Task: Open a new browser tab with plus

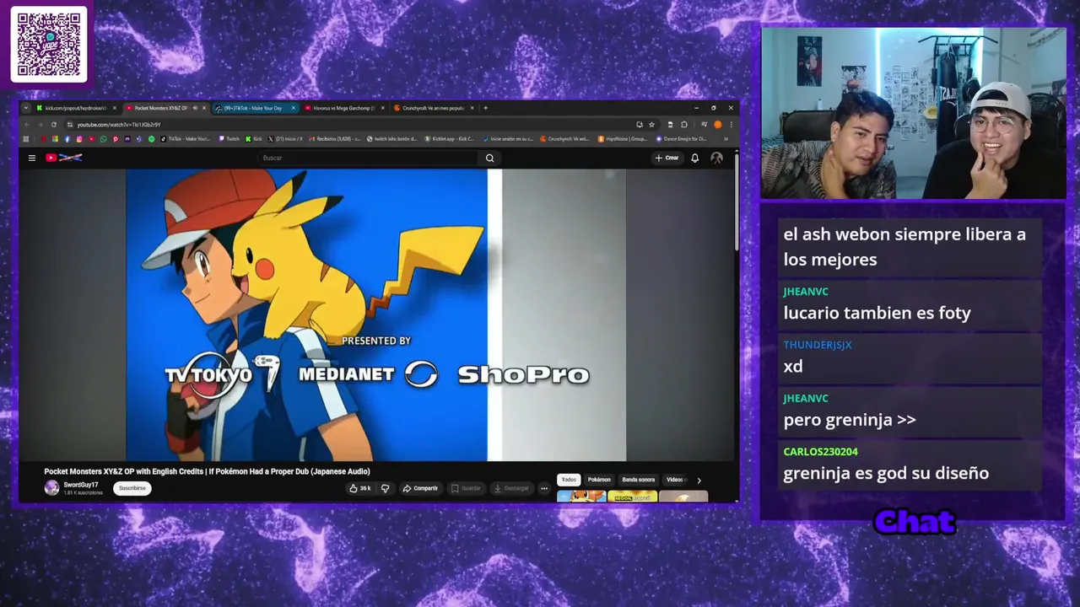Action: [x=485, y=108]
